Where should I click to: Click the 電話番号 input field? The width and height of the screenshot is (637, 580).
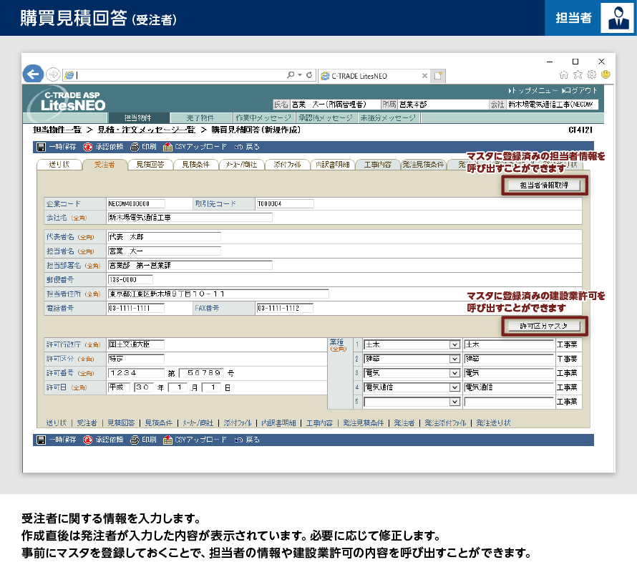tap(136, 309)
